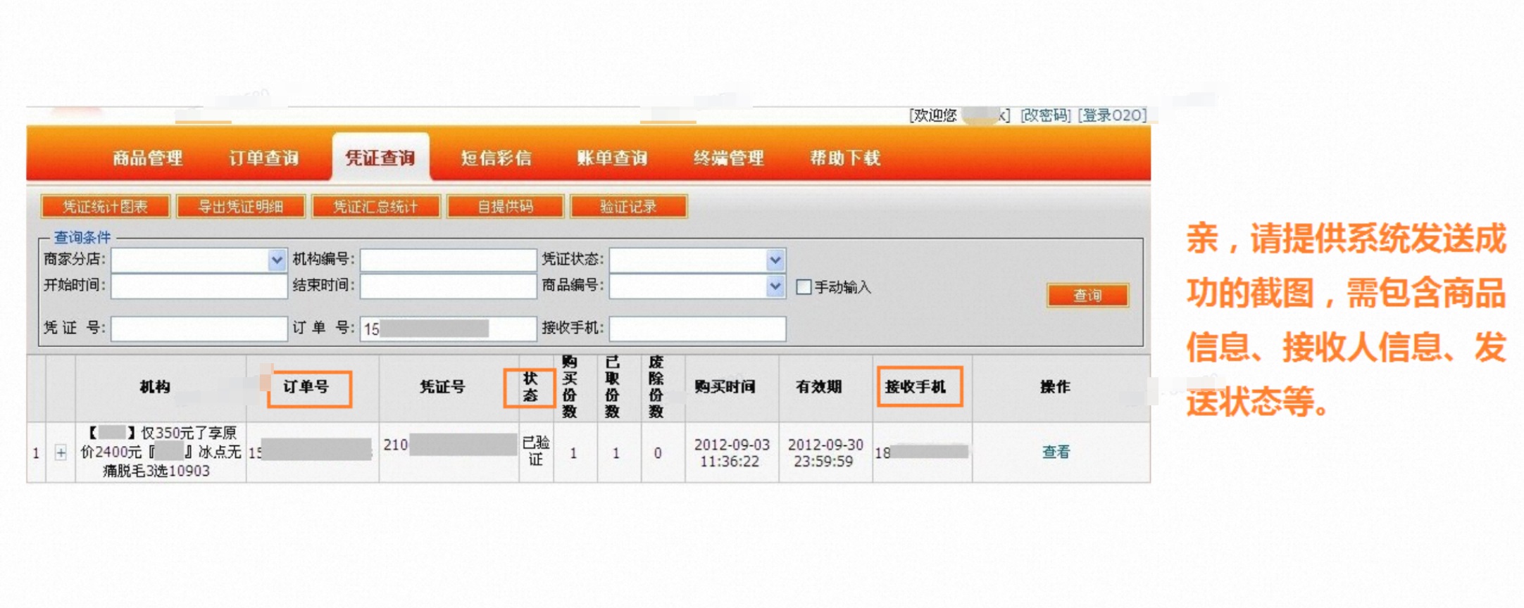This screenshot has height=608, width=1524.
Task: Enable the 手动输入 checkbox
Action: (x=804, y=287)
